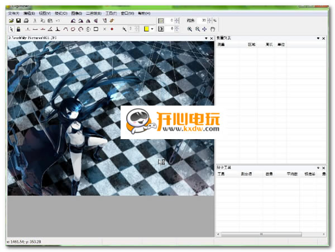This screenshot has width=335, height=252.
Task: Click the hand pan tool icon
Action: pyautogui.click(x=212, y=29)
